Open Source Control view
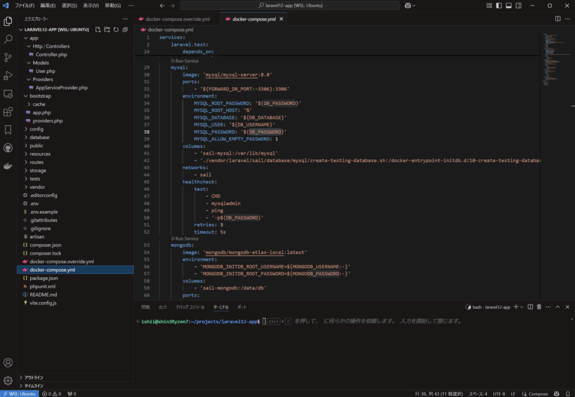Viewport: 575px width, 397px height. coord(8,57)
